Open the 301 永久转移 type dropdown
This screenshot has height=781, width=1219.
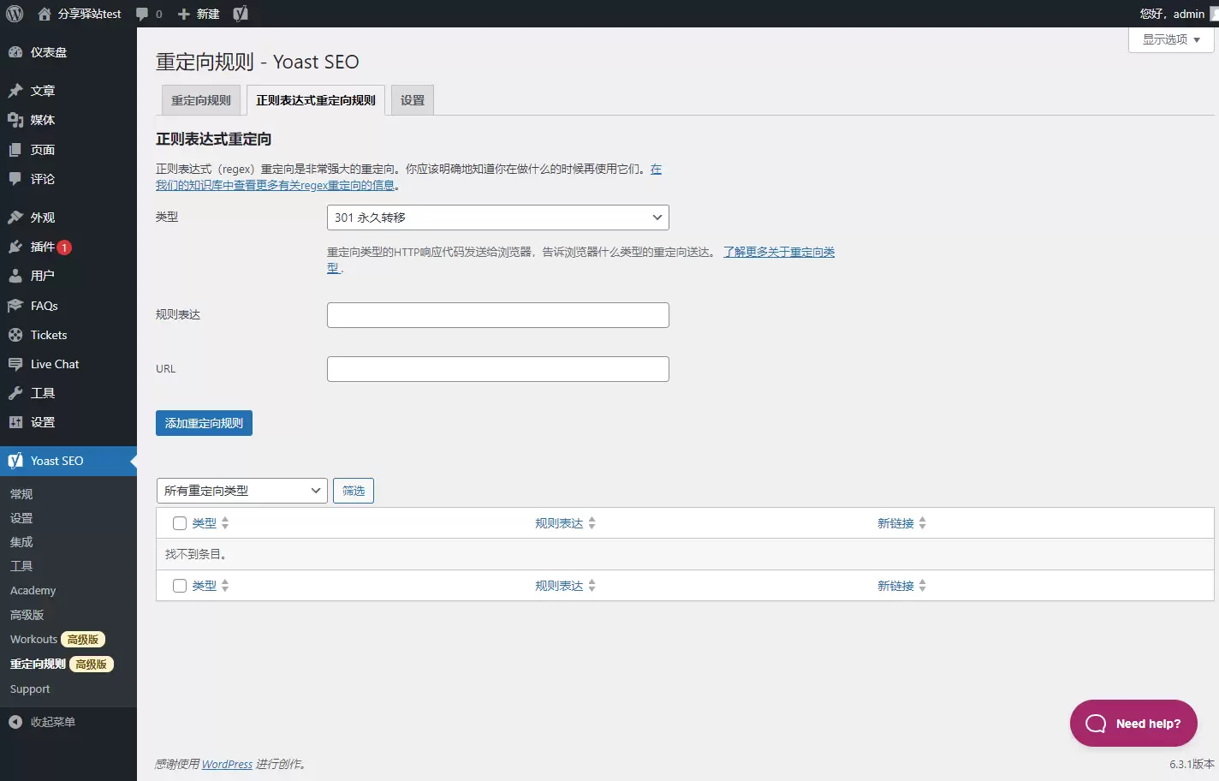click(x=498, y=218)
